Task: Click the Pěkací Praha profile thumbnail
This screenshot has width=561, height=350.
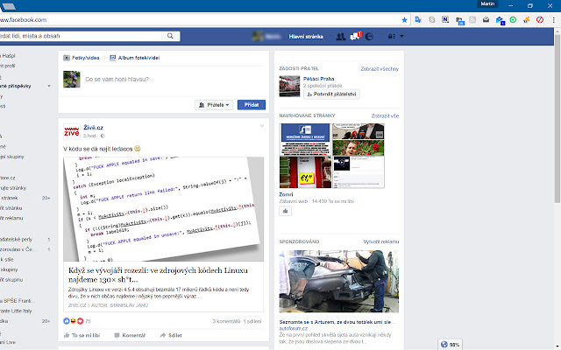Action: (x=289, y=87)
